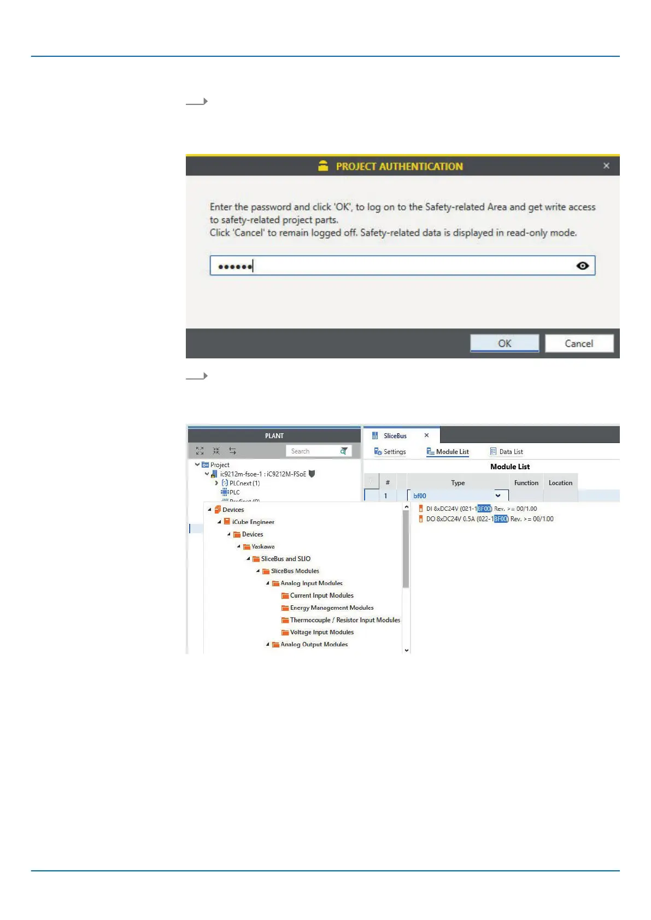Select the PLC chip icon

[x=225, y=492]
